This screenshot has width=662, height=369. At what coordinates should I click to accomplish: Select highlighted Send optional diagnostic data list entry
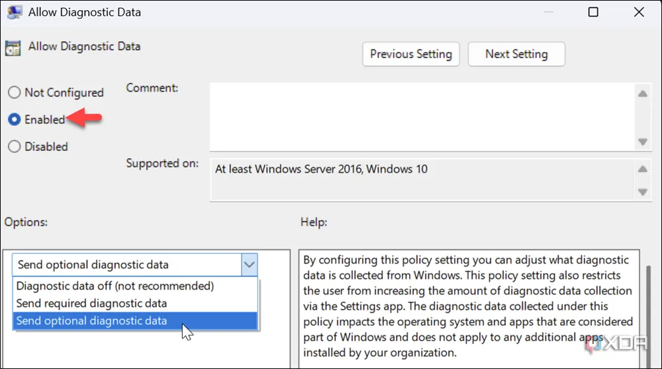[91, 321]
